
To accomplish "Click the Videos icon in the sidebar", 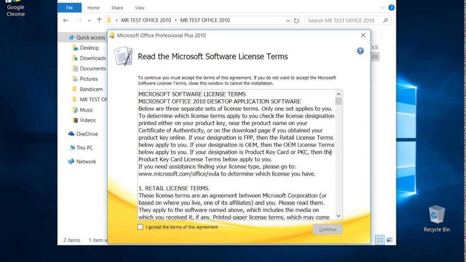I will click(x=75, y=120).
